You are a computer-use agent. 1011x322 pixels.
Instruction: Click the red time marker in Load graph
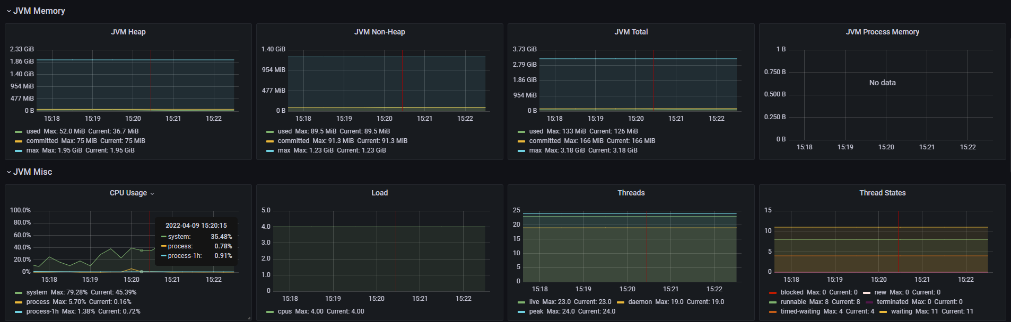[396, 251]
